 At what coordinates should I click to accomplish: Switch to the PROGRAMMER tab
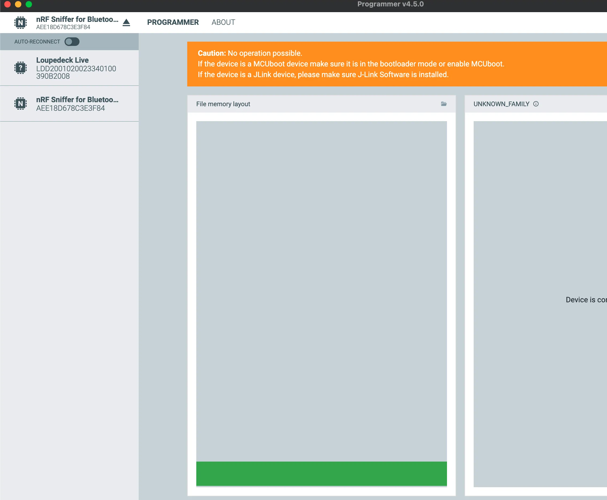click(173, 22)
